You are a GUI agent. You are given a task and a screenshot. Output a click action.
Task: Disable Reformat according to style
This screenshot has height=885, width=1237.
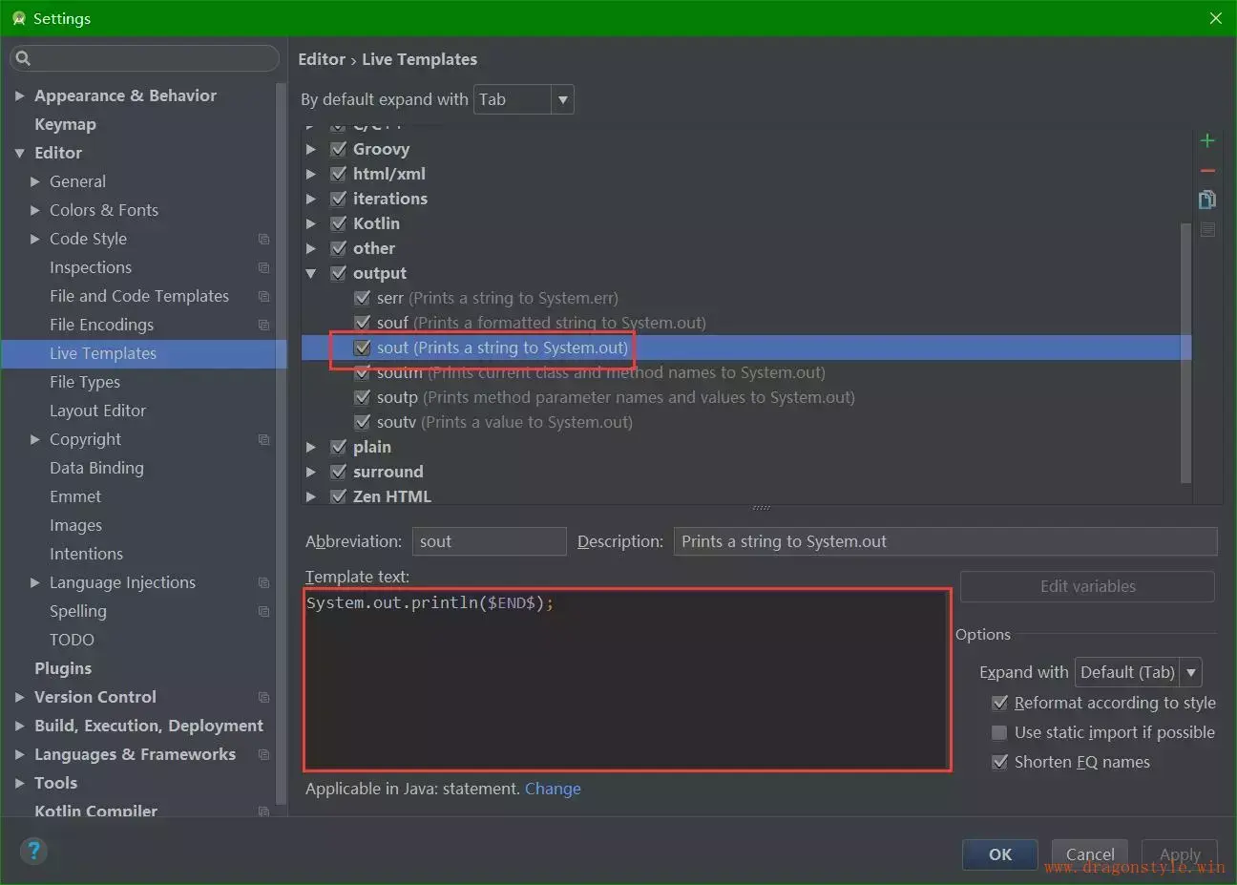click(x=999, y=703)
